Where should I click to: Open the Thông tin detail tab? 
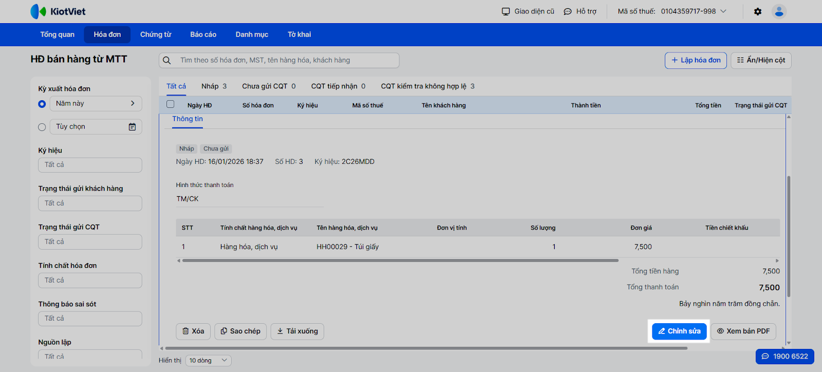tap(188, 119)
